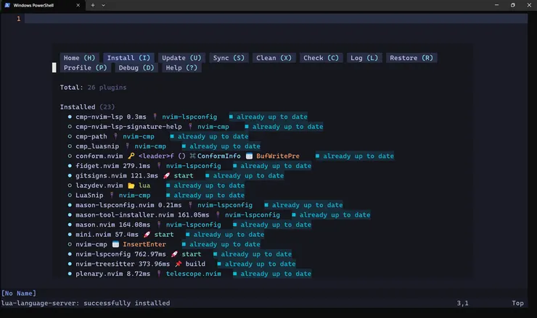Click the Total: 26 plugins line

tap(93, 87)
